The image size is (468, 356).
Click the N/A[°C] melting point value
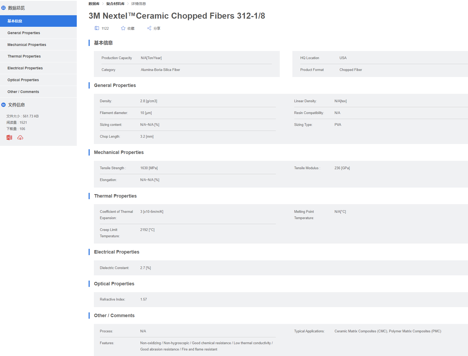tap(340, 212)
